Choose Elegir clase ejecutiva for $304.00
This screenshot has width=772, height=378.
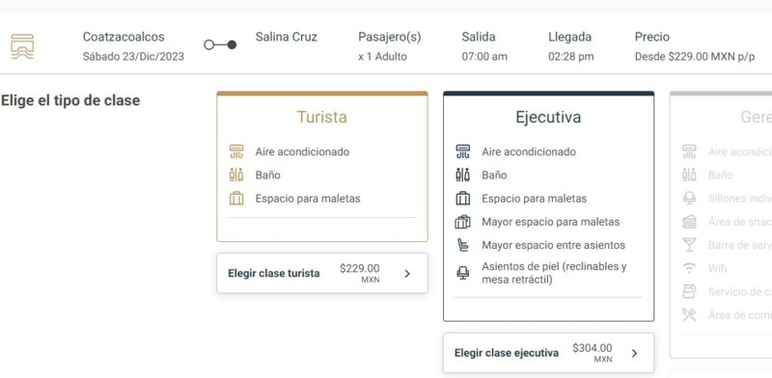549,353
